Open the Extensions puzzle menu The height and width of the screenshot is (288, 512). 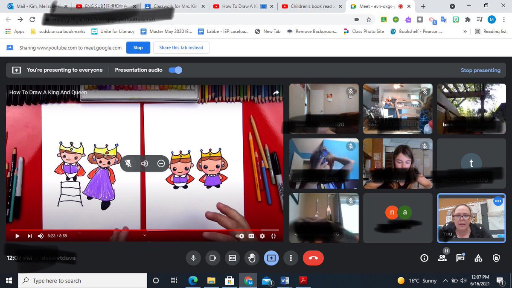coord(468,20)
